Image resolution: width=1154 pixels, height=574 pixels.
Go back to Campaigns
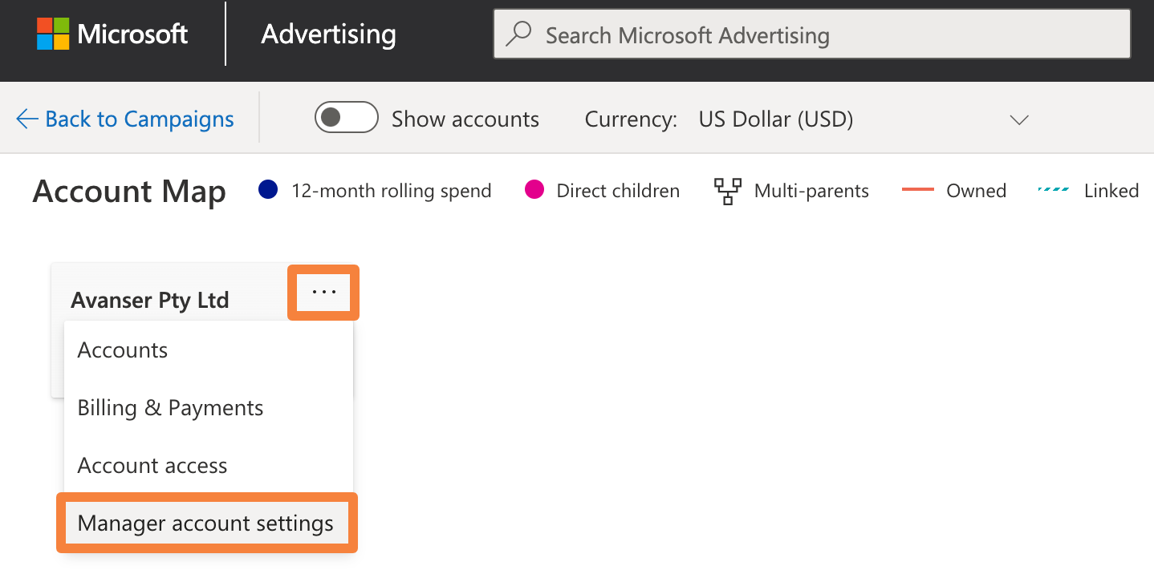[139, 119]
